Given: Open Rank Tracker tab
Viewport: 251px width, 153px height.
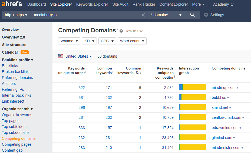Looking at the screenshot, I should tap(144, 5).
